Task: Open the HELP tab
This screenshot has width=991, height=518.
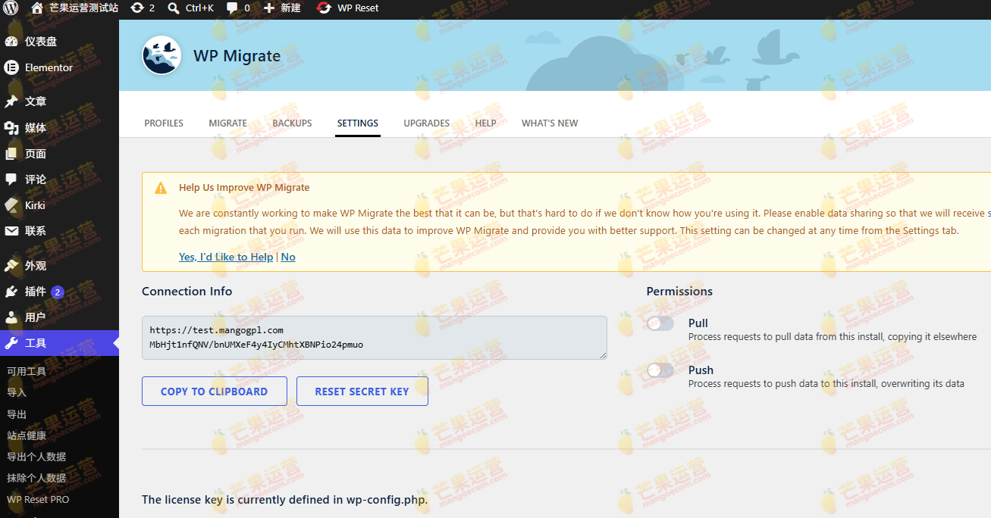Action: pos(486,123)
